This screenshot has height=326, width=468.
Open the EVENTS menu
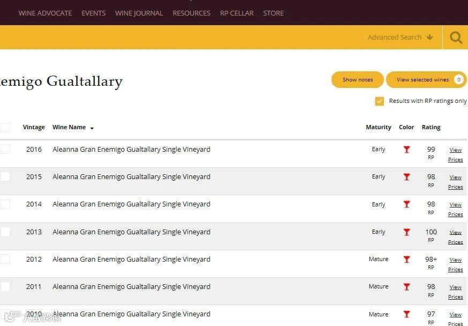[x=93, y=13]
